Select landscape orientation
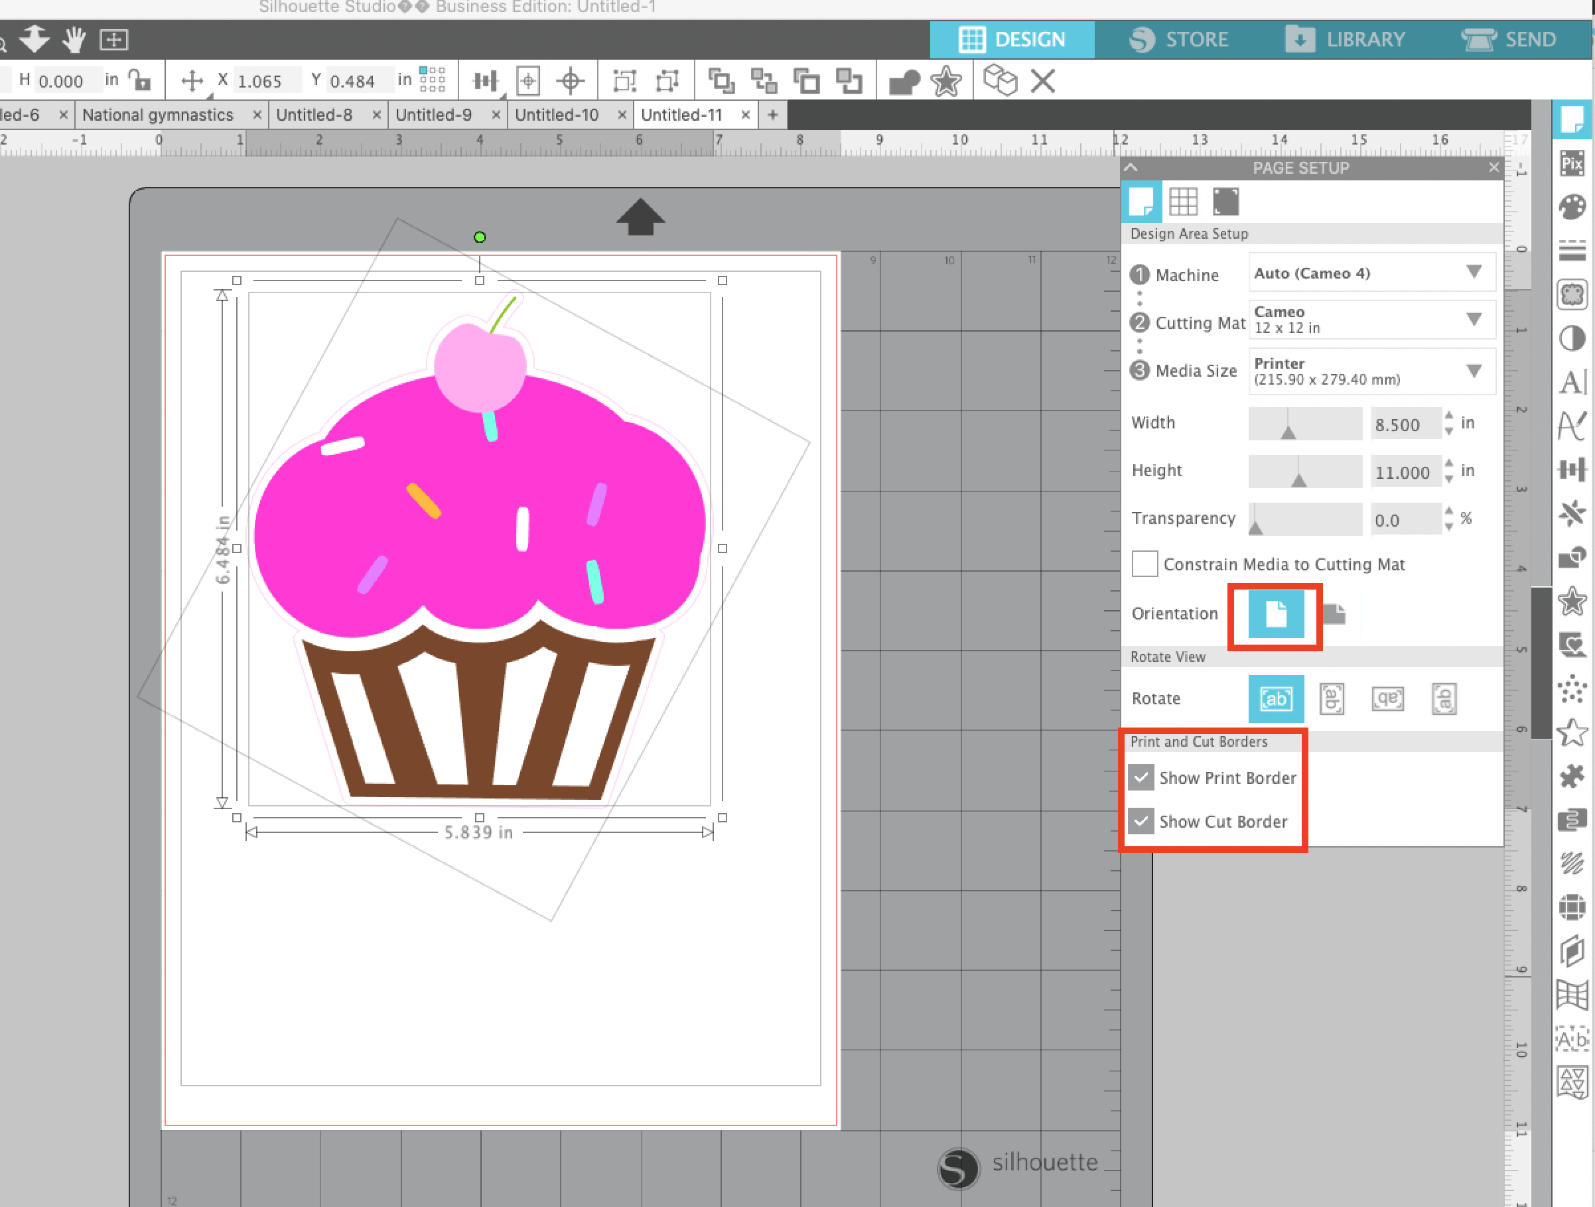The image size is (1595, 1207). coord(1335,613)
